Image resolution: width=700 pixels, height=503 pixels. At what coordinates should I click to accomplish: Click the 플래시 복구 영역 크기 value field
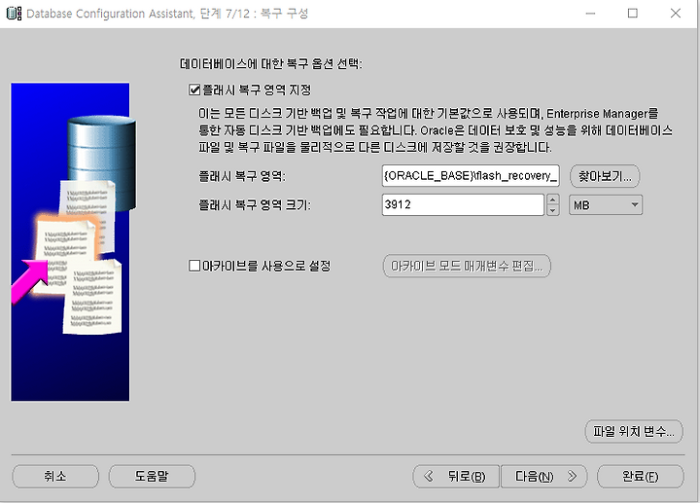click(463, 204)
